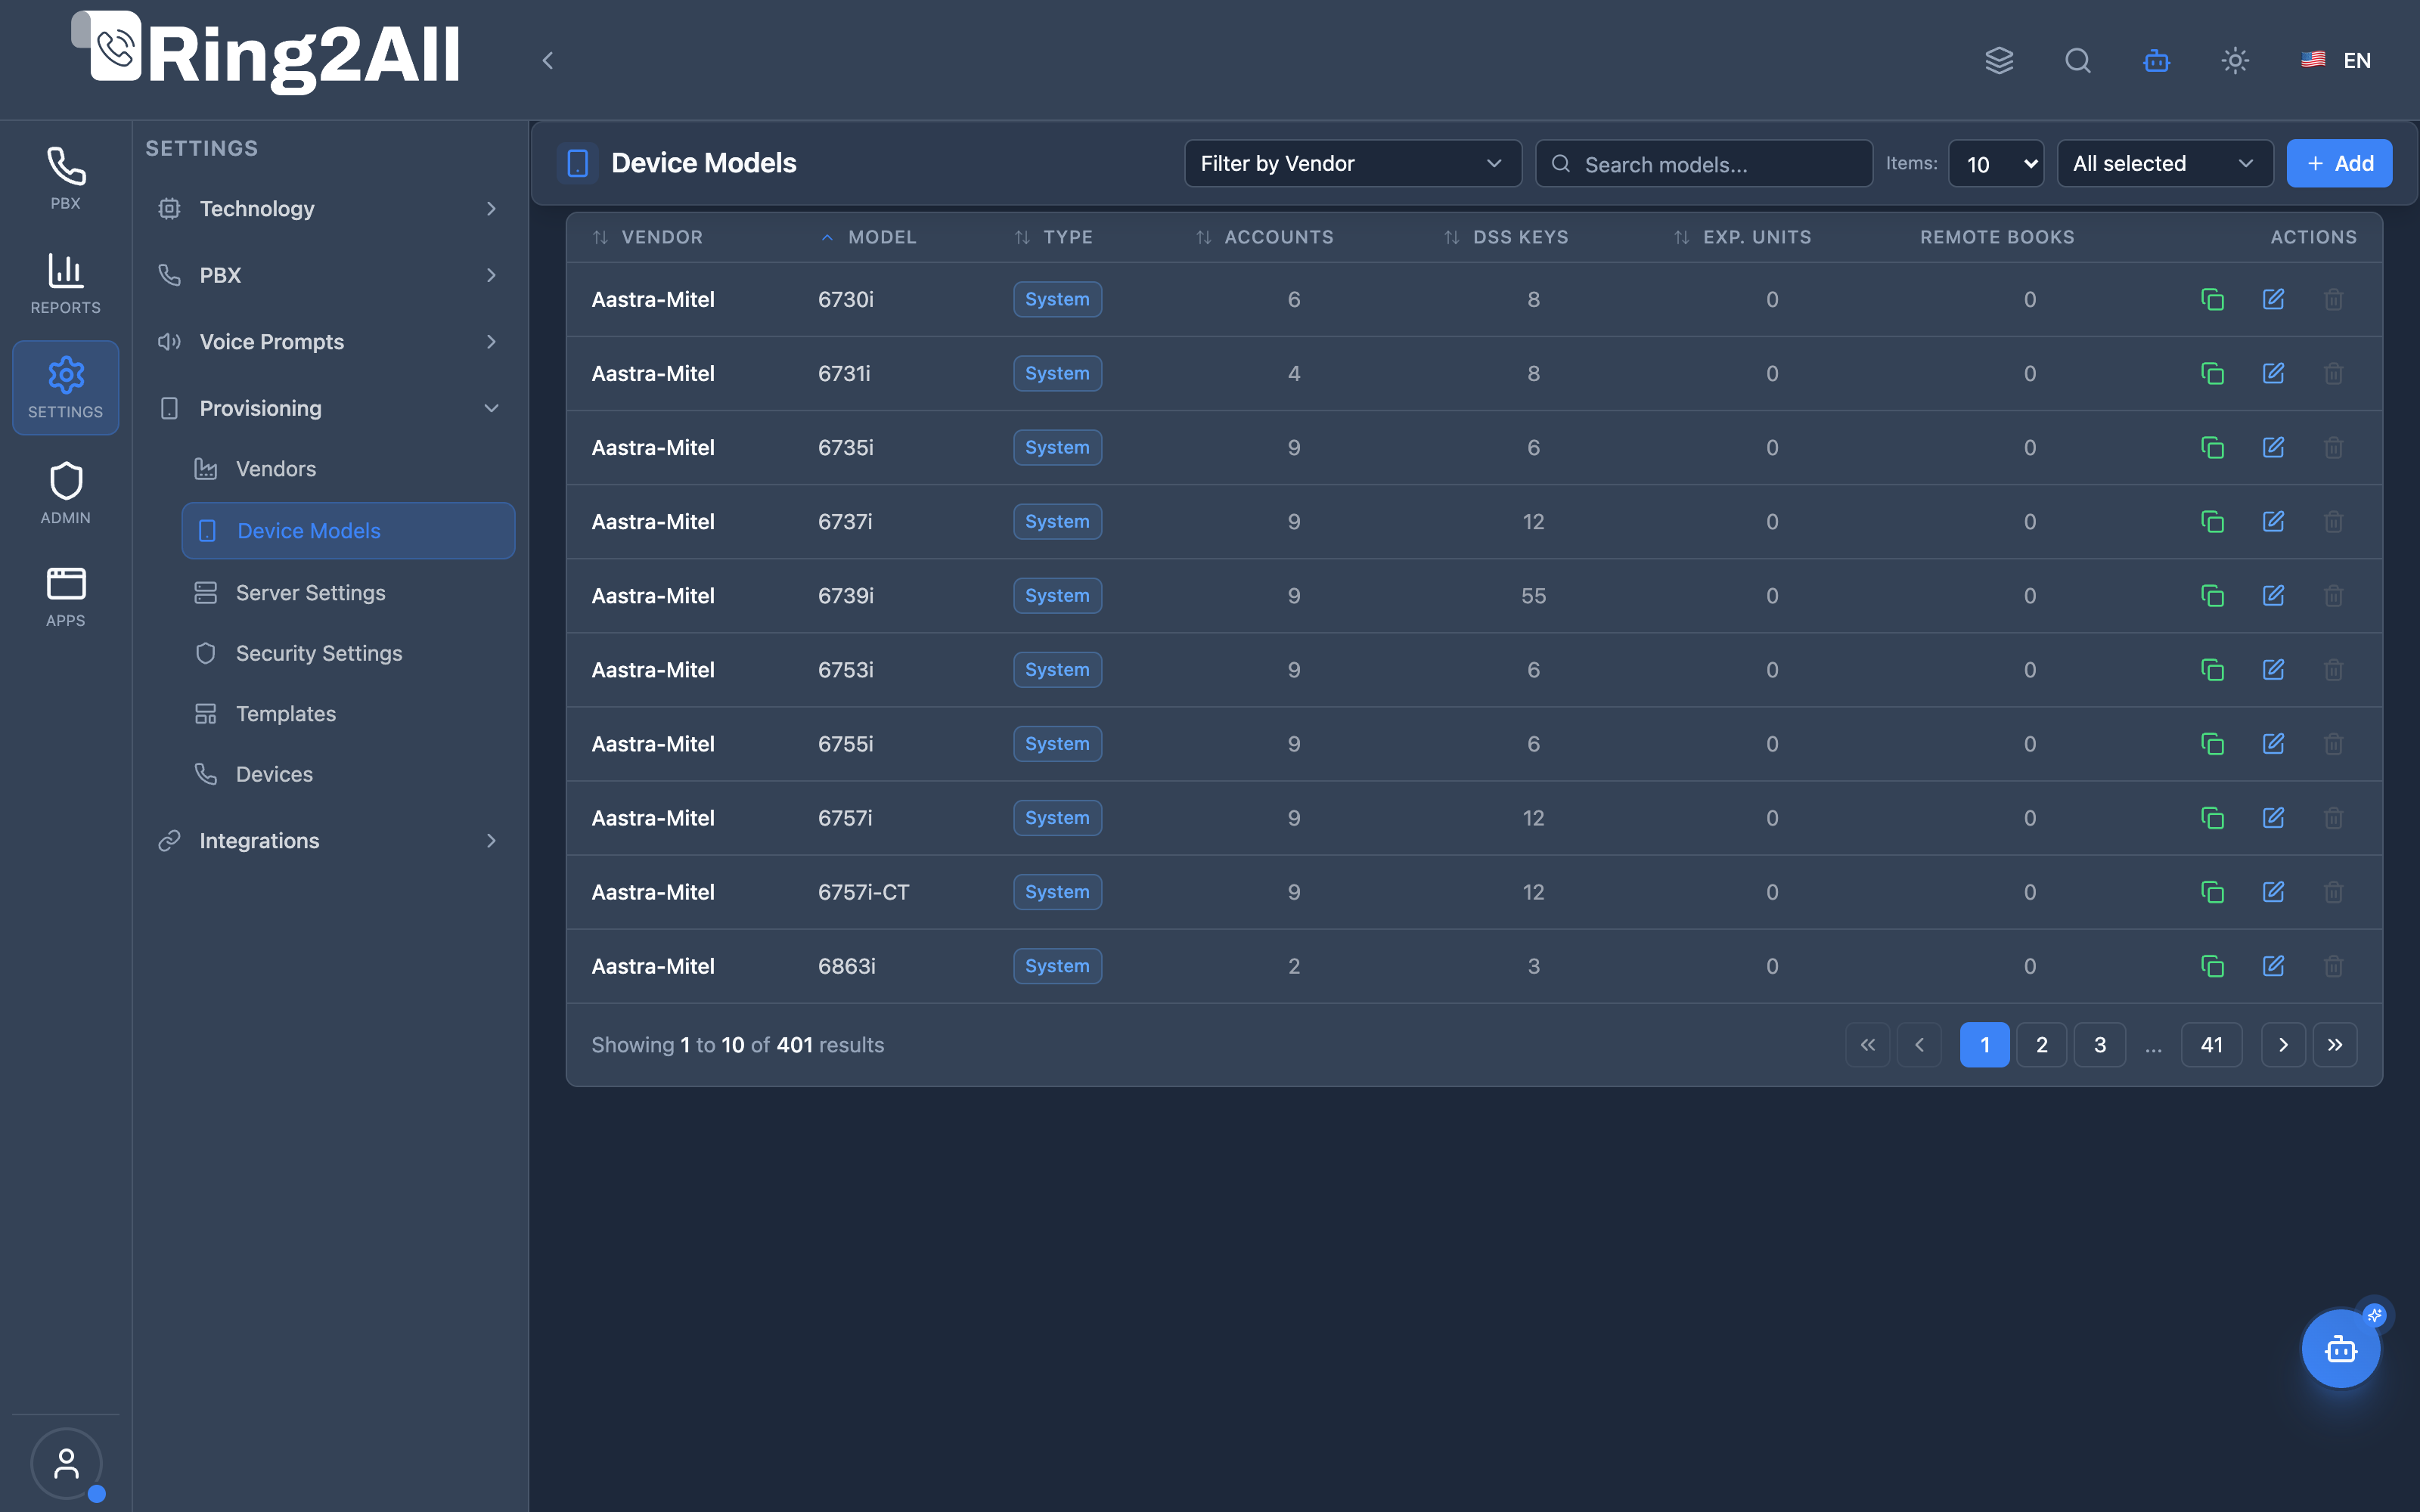
Task: Sort table by Vendor column header
Action: (x=647, y=237)
